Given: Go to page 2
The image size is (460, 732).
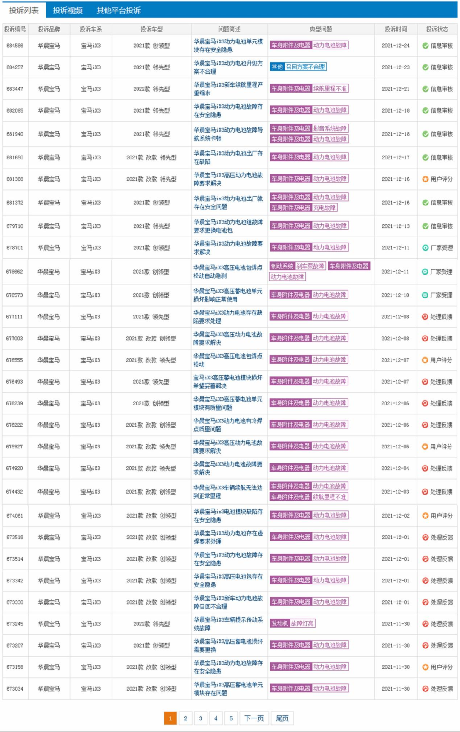Looking at the screenshot, I should pos(185,718).
